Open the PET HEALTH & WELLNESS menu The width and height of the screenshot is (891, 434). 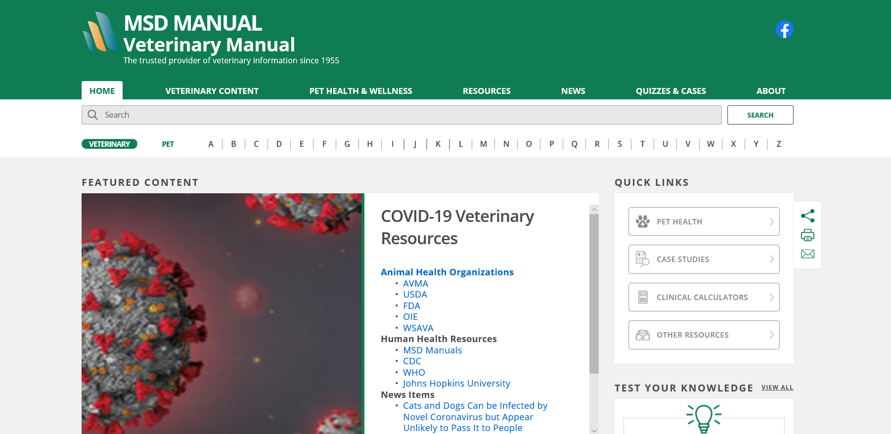[x=360, y=91]
